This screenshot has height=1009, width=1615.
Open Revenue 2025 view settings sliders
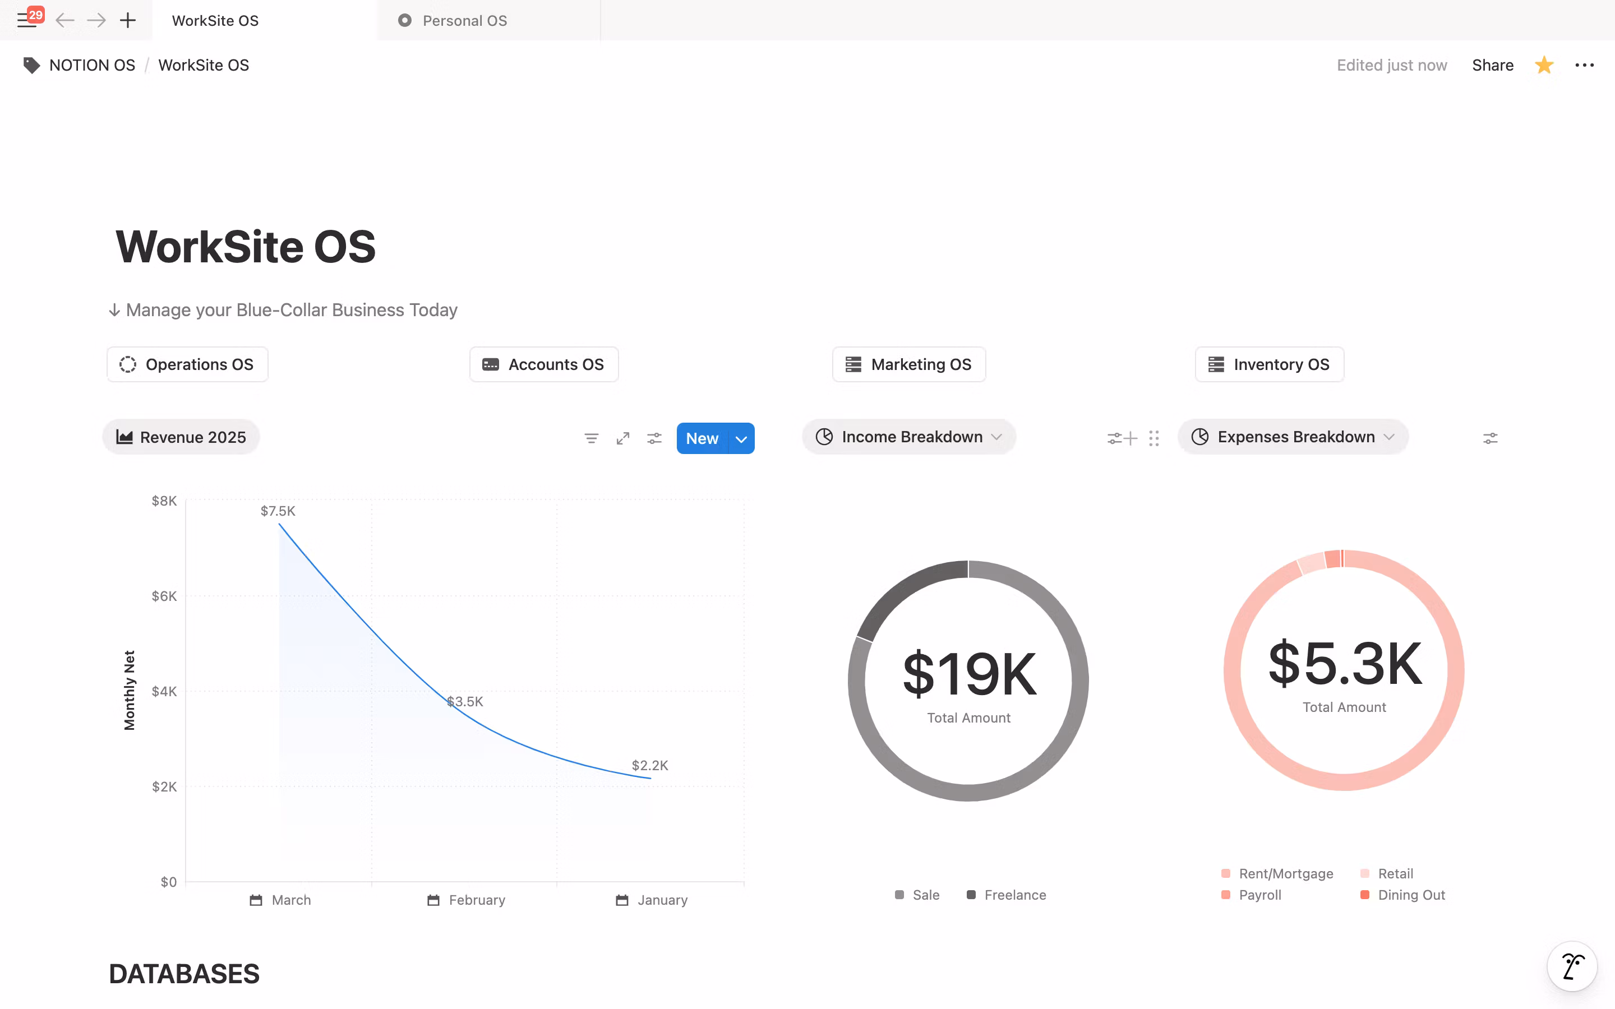654,438
